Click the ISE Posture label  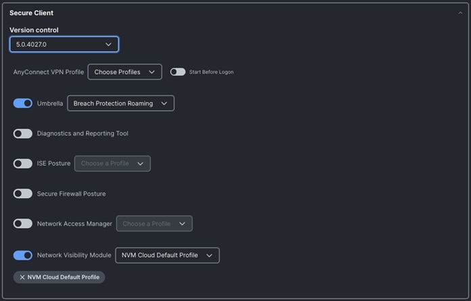tap(53, 164)
